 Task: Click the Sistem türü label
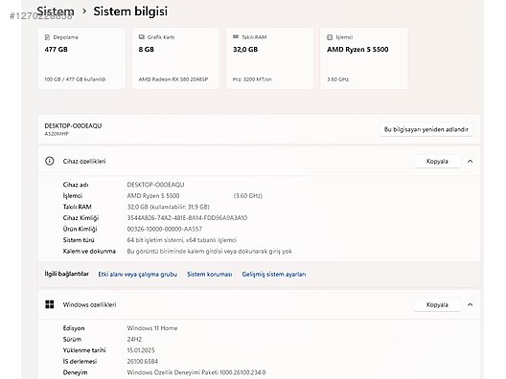79,240
